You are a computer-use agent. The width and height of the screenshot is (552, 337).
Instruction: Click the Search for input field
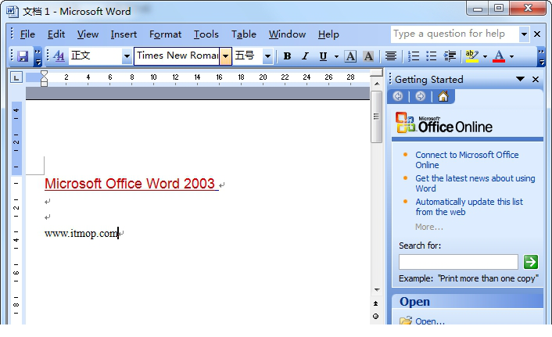click(458, 262)
